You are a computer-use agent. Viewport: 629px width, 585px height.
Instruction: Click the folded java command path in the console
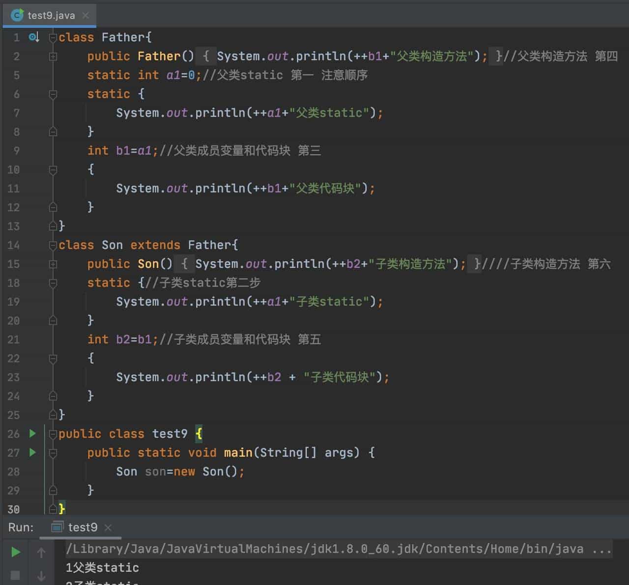(x=324, y=549)
